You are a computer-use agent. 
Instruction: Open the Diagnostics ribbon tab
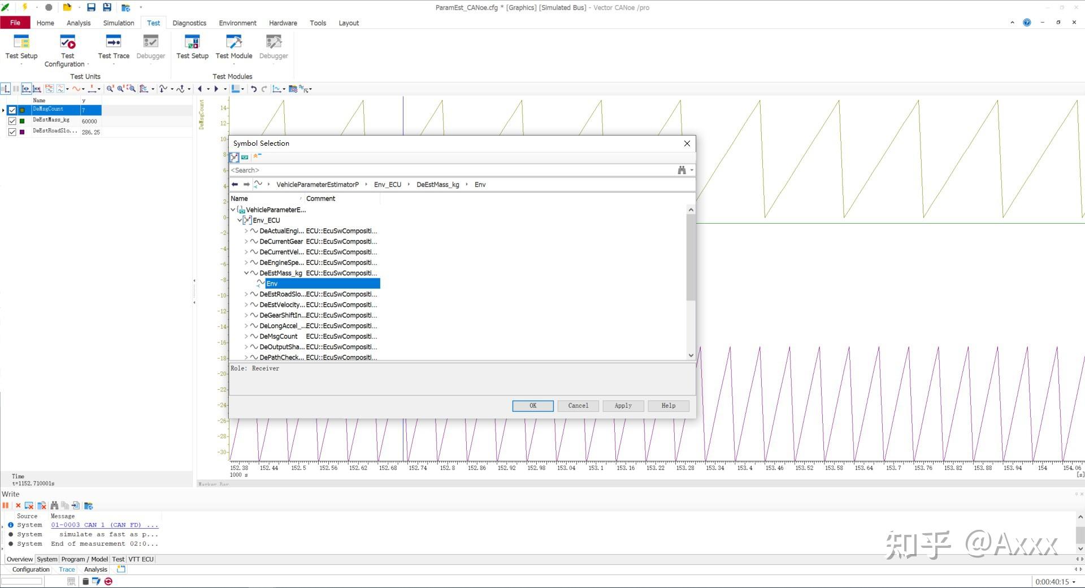[189, 23]
